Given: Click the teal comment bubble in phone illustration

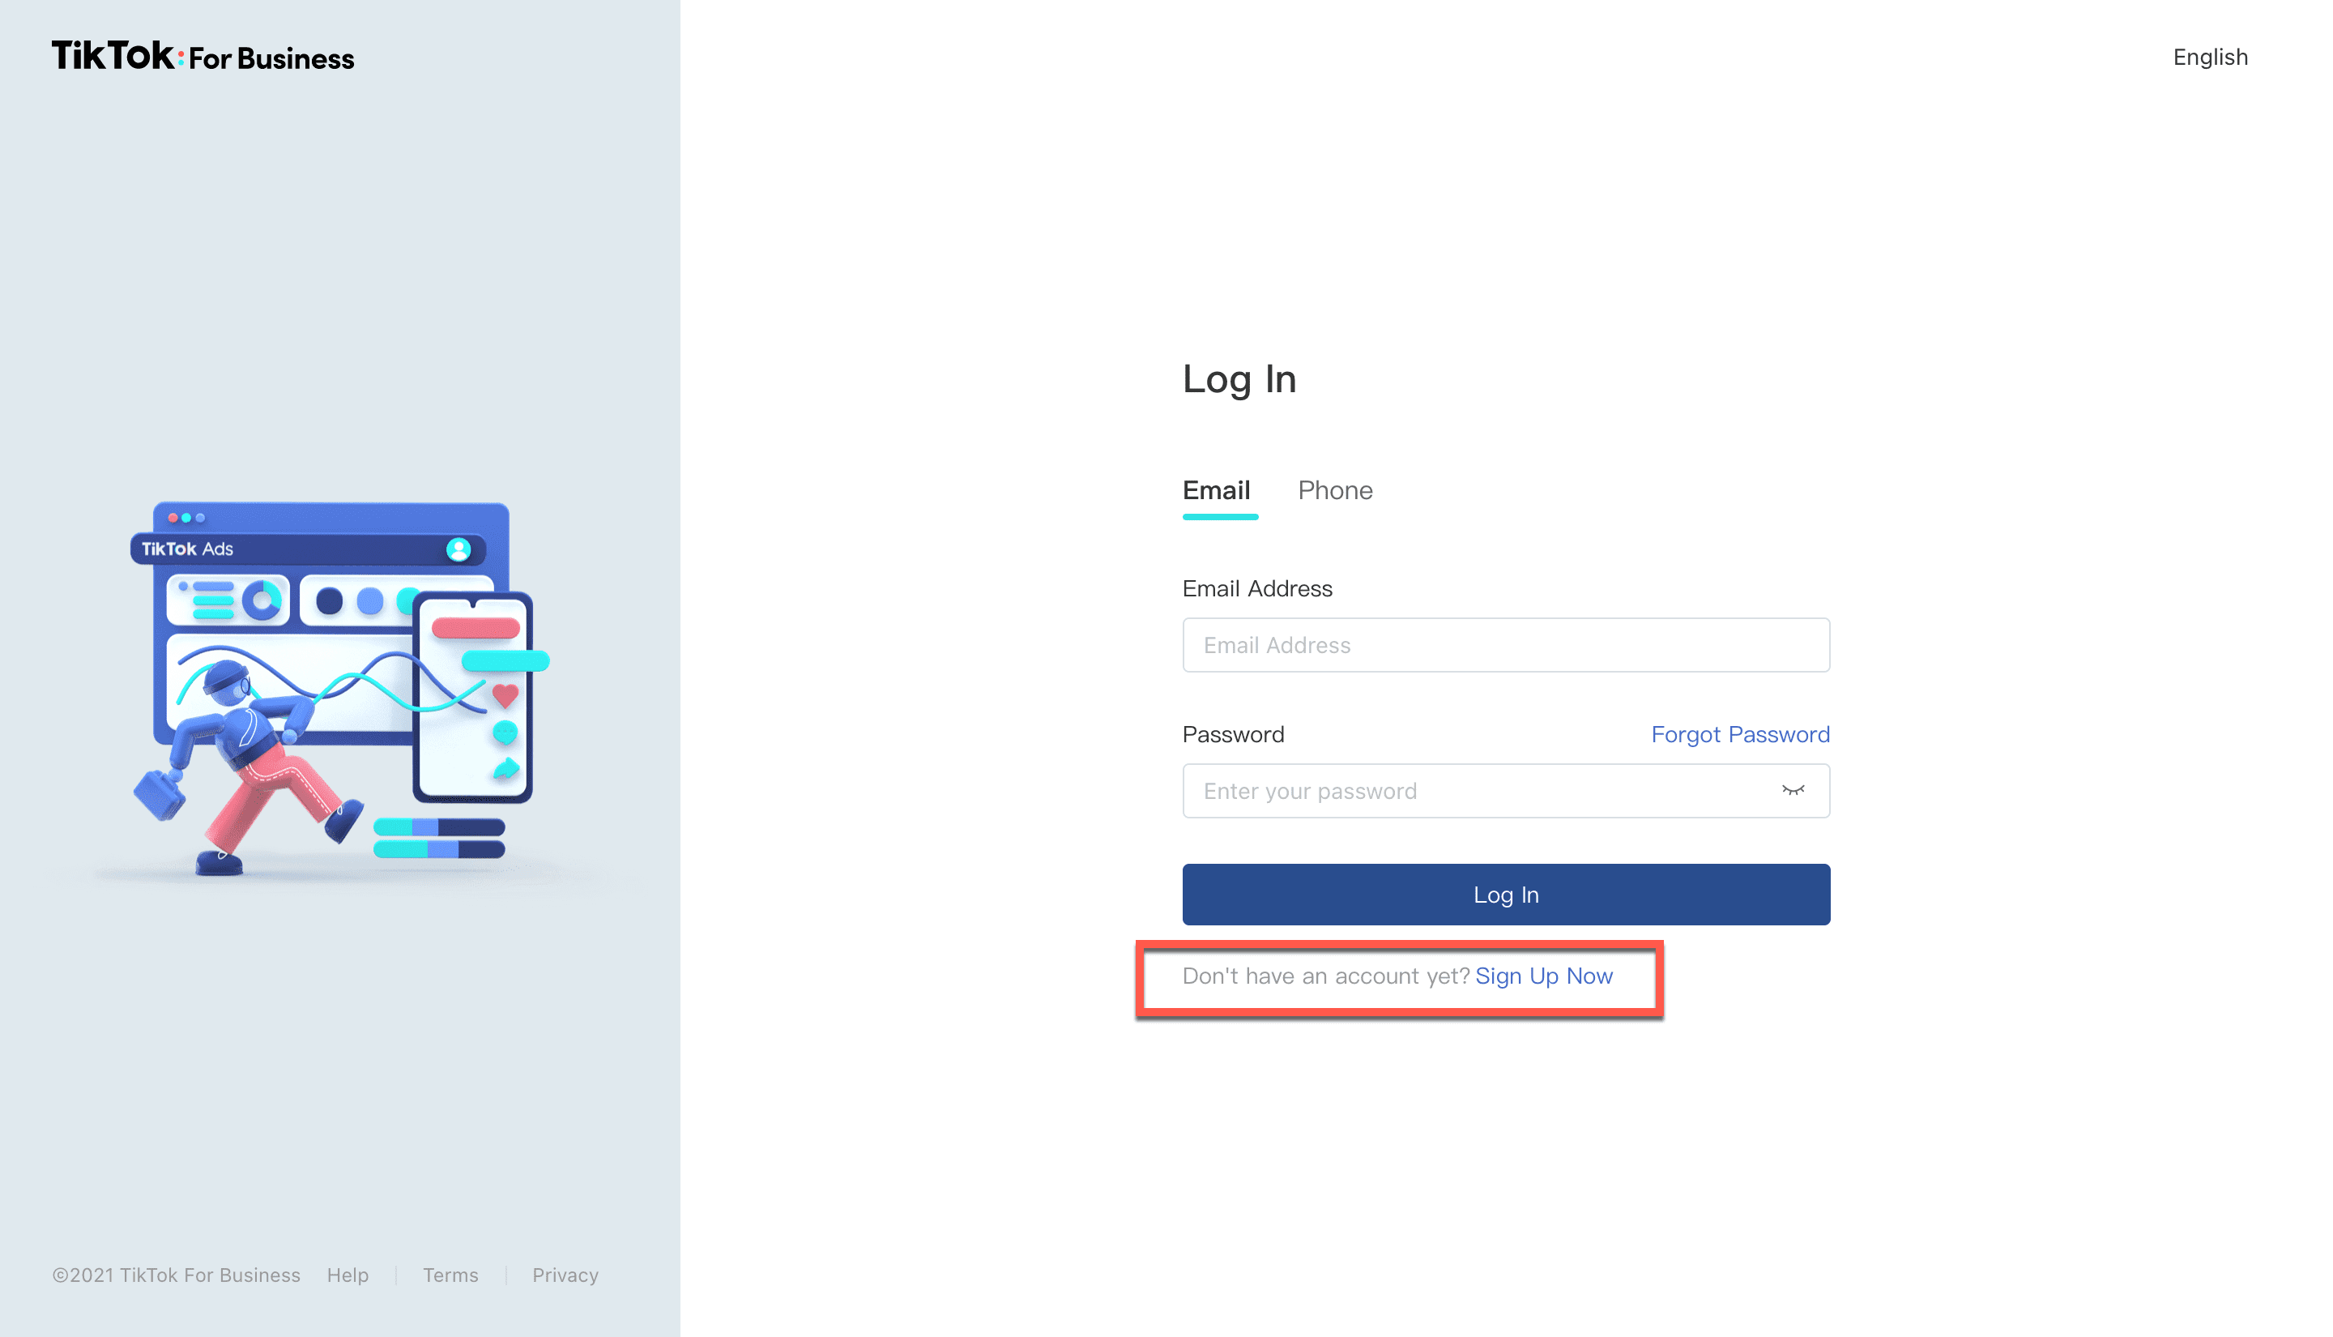Looking at the screenshot, I should (505, 733).
